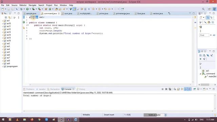Expand the javaprogram project node
The height and width of the screenshot is (122, 217).
[2, 66]
